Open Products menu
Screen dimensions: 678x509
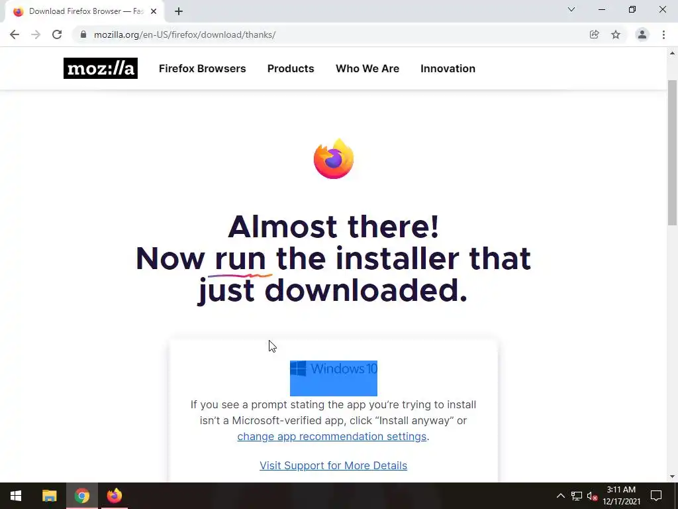pos(291,68)
